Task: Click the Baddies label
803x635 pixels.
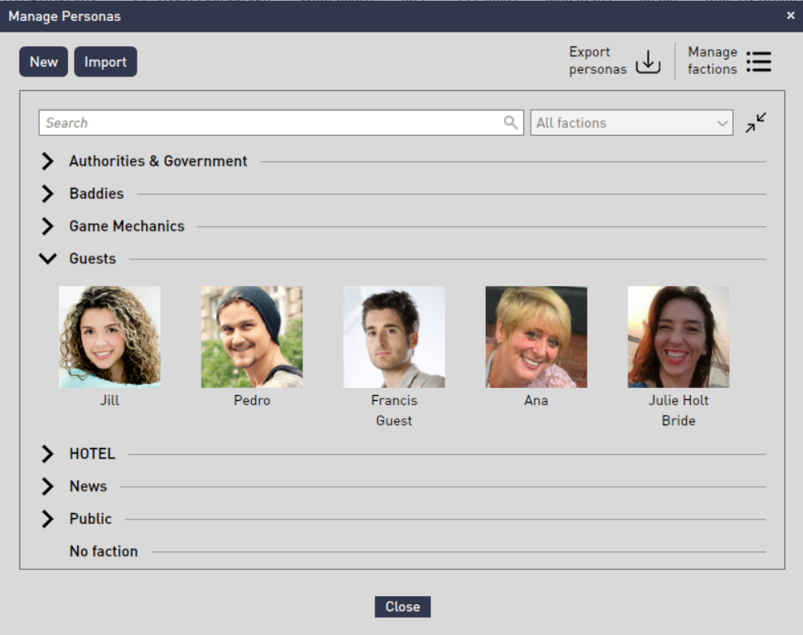Action: tap(97, 194)
